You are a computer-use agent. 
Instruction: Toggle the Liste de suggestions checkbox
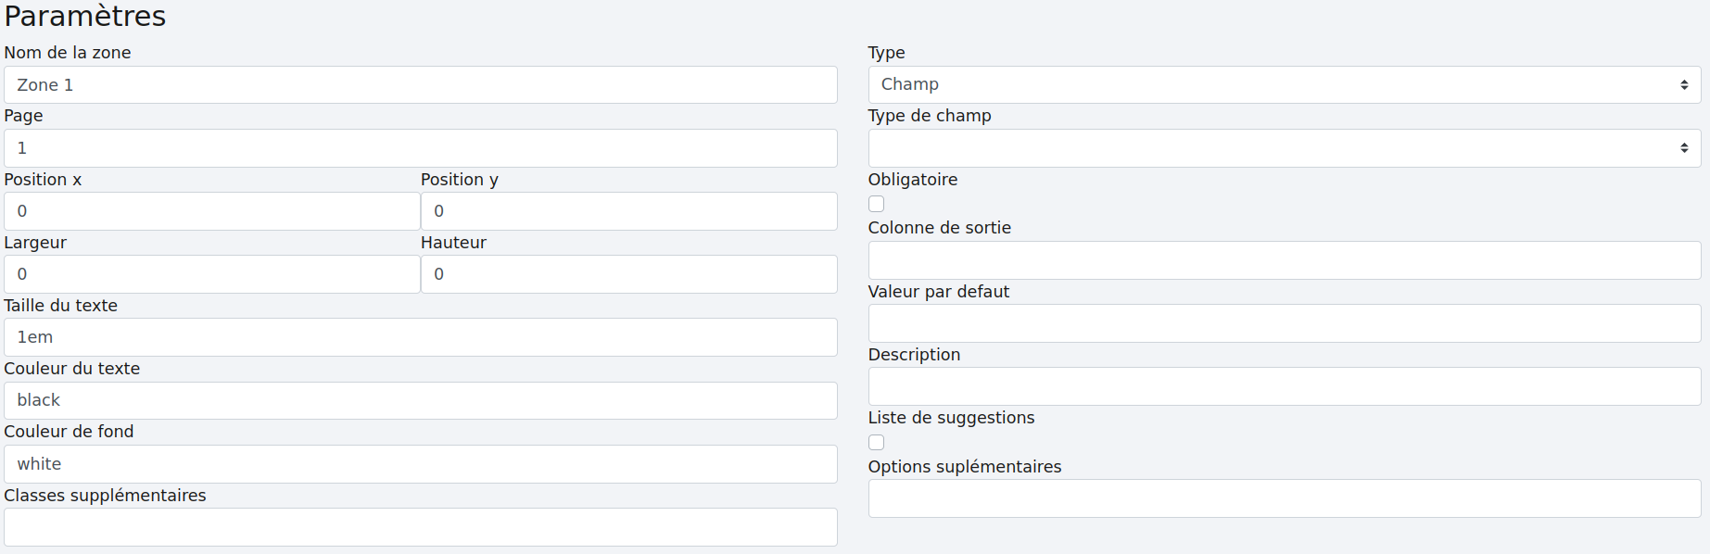coord(876,442)
